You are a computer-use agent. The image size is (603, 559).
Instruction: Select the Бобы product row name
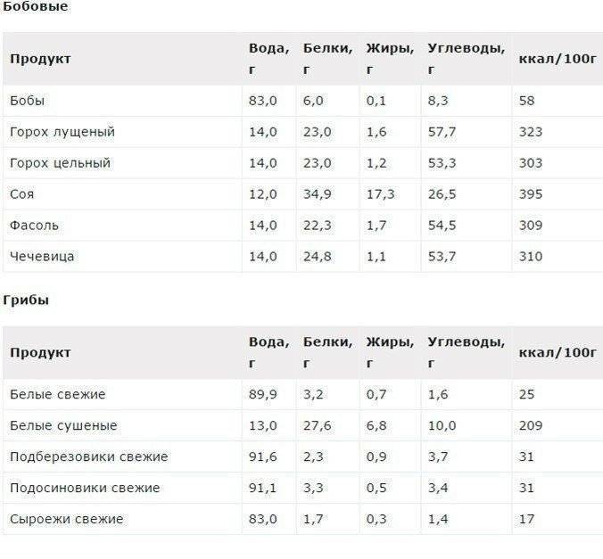pos(27,101)
